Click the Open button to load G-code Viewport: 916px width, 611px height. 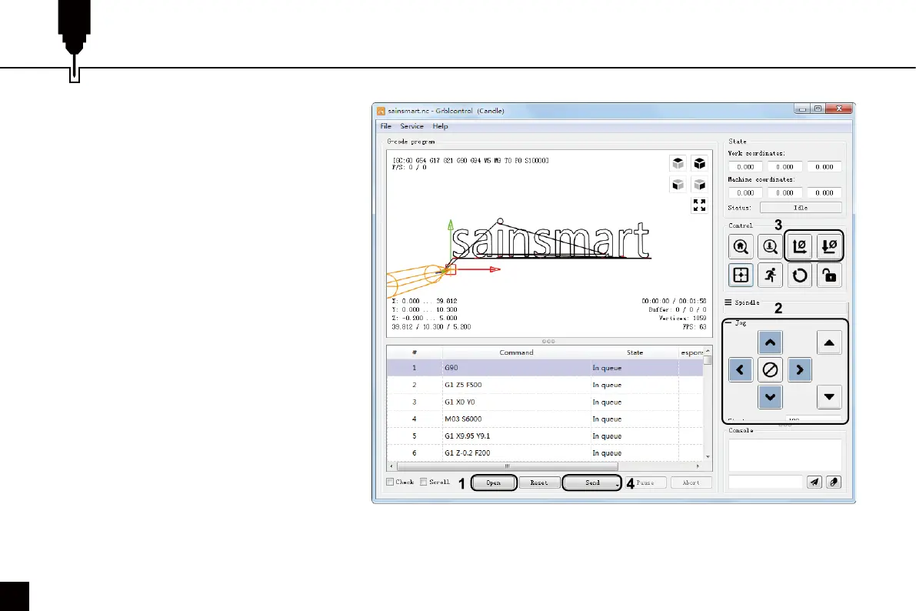point(492,482)
